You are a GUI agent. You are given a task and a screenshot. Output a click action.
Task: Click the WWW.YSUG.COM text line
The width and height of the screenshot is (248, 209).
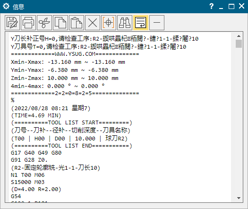coord(75,54)
